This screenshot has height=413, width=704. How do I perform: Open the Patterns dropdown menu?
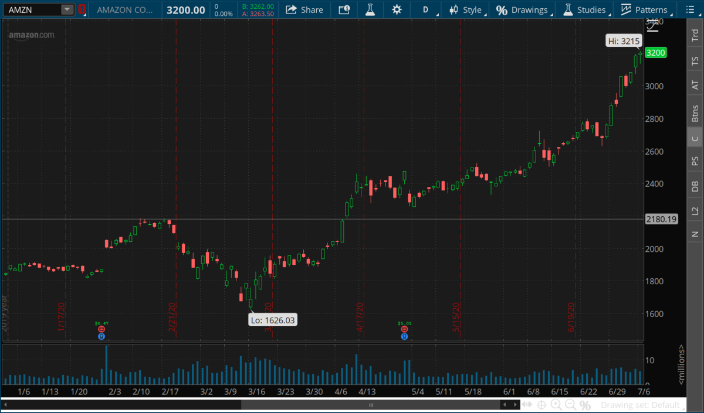[647, 9]
